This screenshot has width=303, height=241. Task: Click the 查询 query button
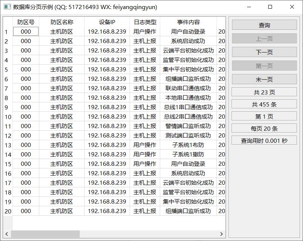[264, 25]
